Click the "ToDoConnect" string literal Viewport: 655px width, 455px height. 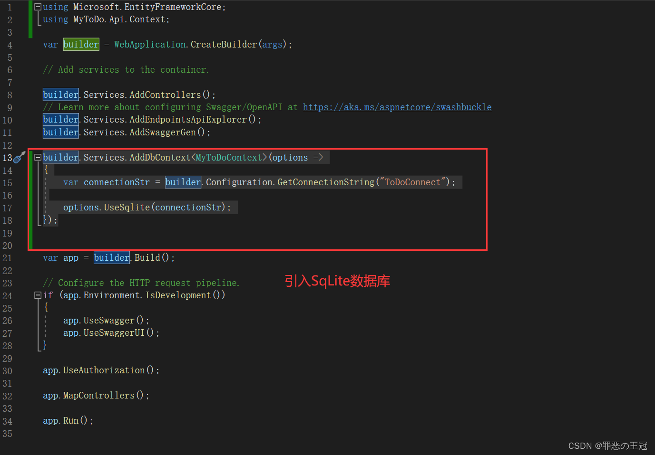pyautogui.click(x=413, y=182)
